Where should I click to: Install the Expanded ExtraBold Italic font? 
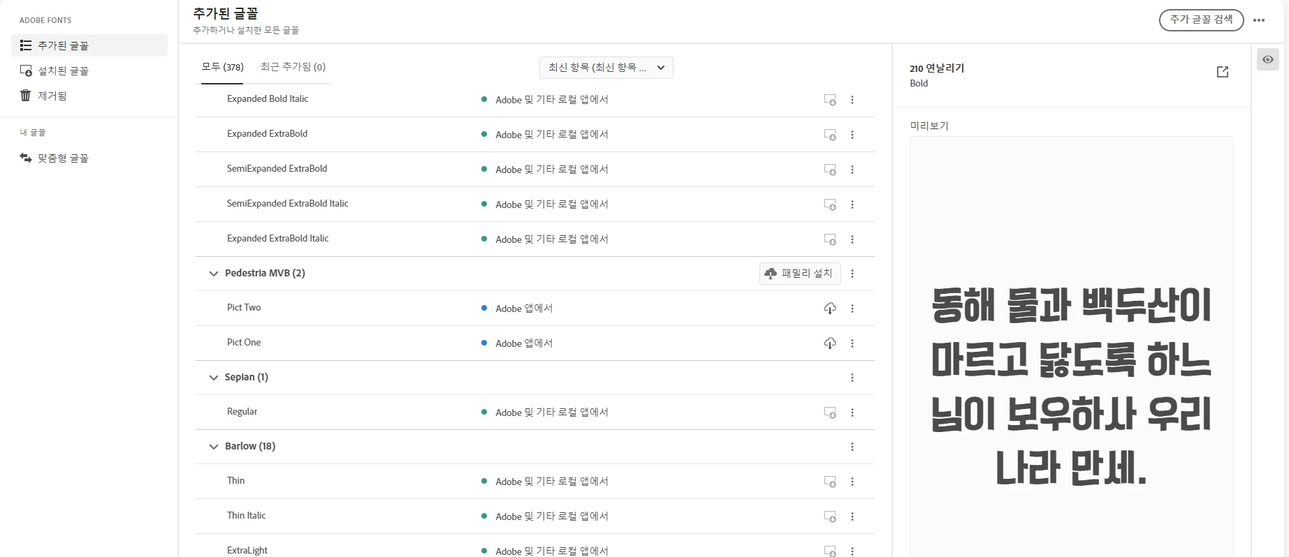point(830,239)
